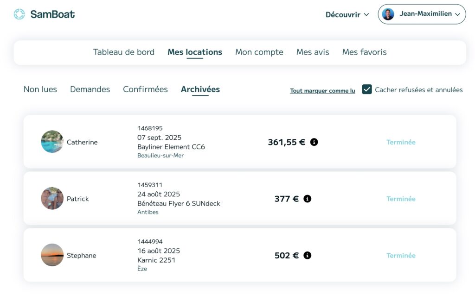Open Catherine's profile picture
The height and width of the screenshot is (295, 475).
(52, 142)
